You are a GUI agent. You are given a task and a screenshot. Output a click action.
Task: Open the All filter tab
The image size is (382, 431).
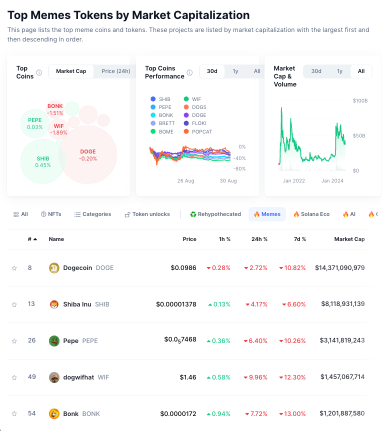click(x=20, y=214)
